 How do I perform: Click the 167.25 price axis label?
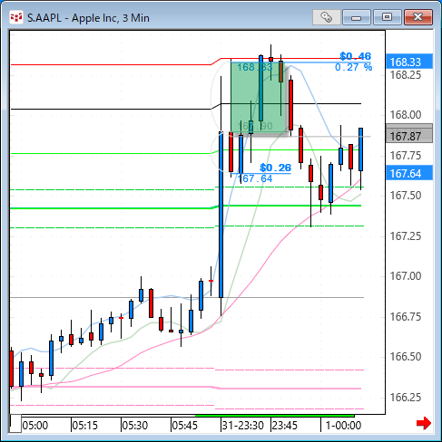pos(406,235)
